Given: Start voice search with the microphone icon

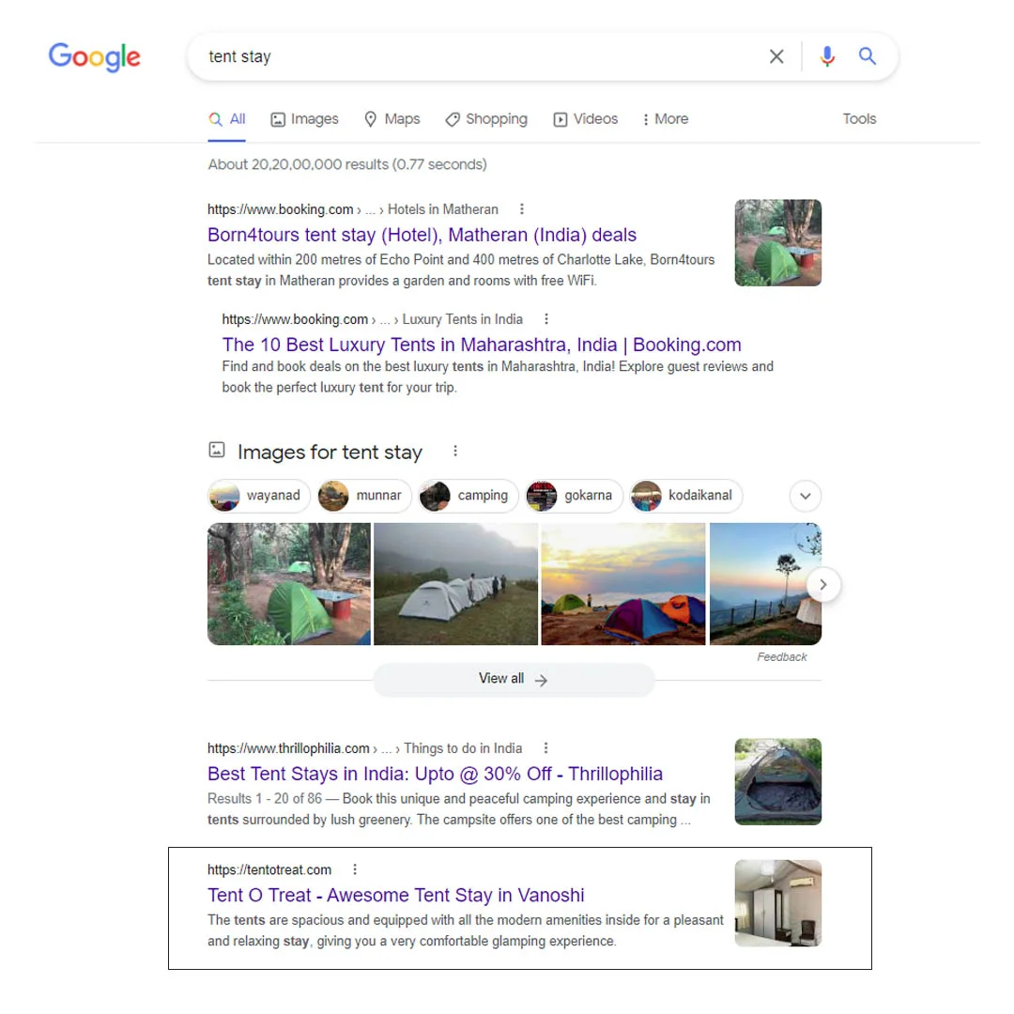Looking at the screenshot, I should coord(826,56).
